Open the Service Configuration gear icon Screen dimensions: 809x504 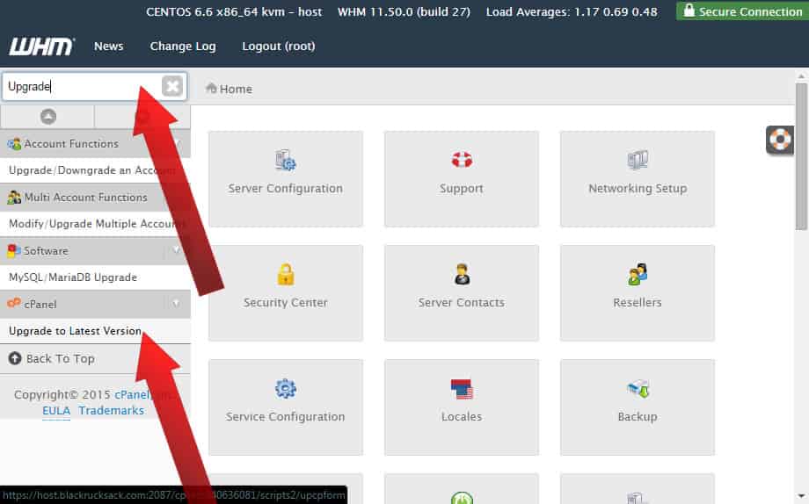pos(285,389)
